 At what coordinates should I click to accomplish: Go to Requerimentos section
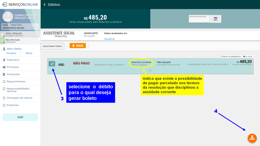click(16, 81)
